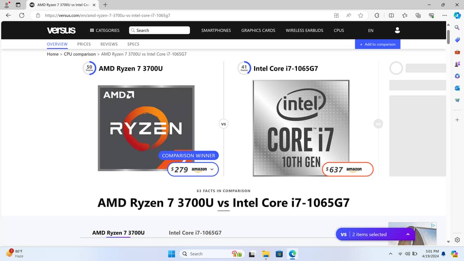464x261 pixels.
Task: Open the user account icon
Action: 397,30
